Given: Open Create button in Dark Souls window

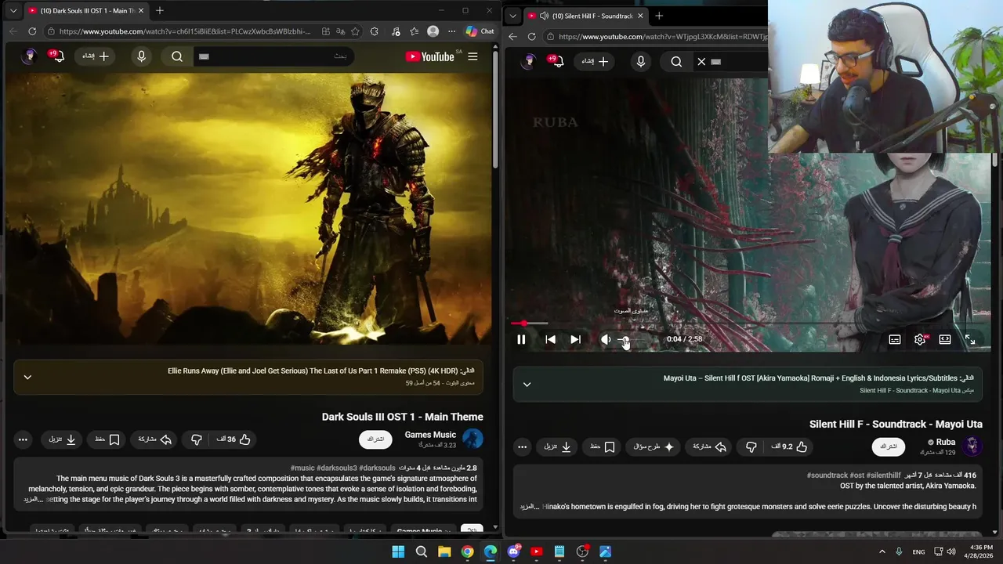Looking at the screenshot, I should [96, 56].
